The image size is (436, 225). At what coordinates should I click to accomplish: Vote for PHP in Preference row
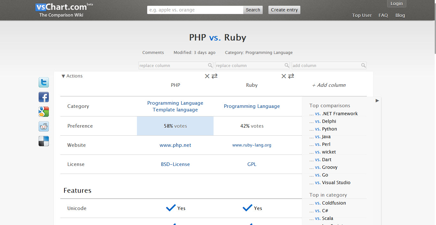coord(175,126)
